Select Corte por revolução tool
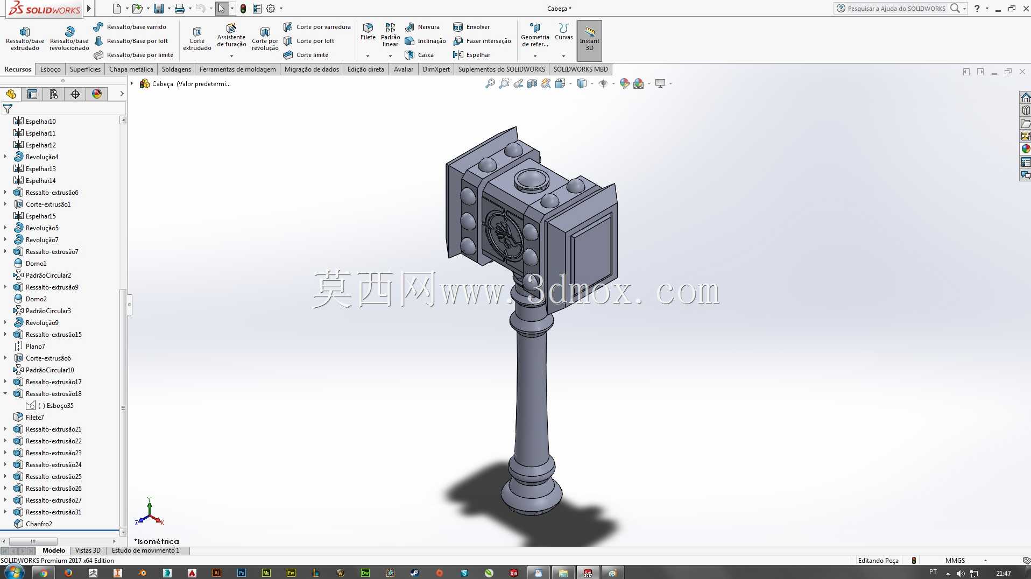The height and width of the screenshot is (579, 1031). click(265, 38)
